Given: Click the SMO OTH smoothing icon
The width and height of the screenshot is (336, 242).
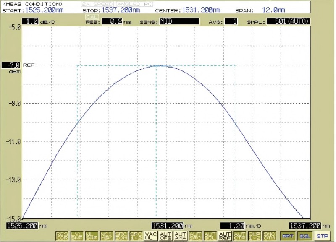Looking at the screenshot, I should 269,236.
